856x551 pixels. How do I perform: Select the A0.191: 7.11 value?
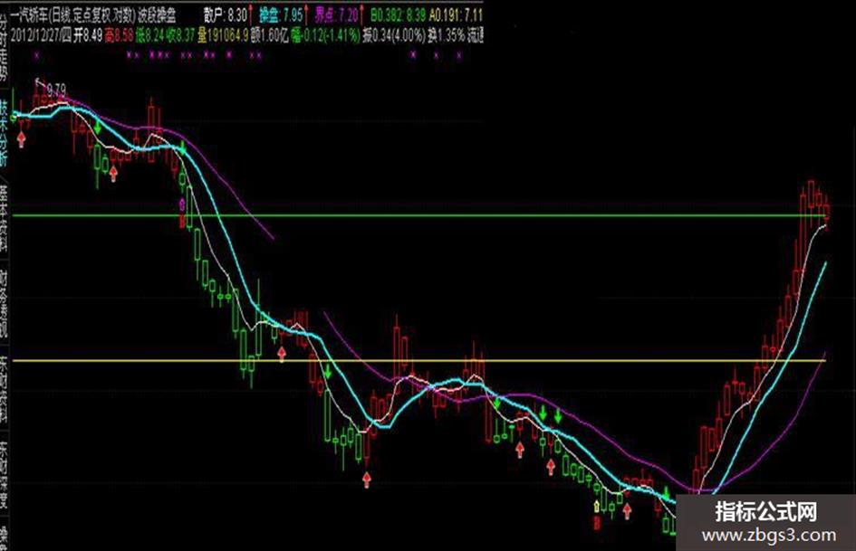[x=456, y=14]
